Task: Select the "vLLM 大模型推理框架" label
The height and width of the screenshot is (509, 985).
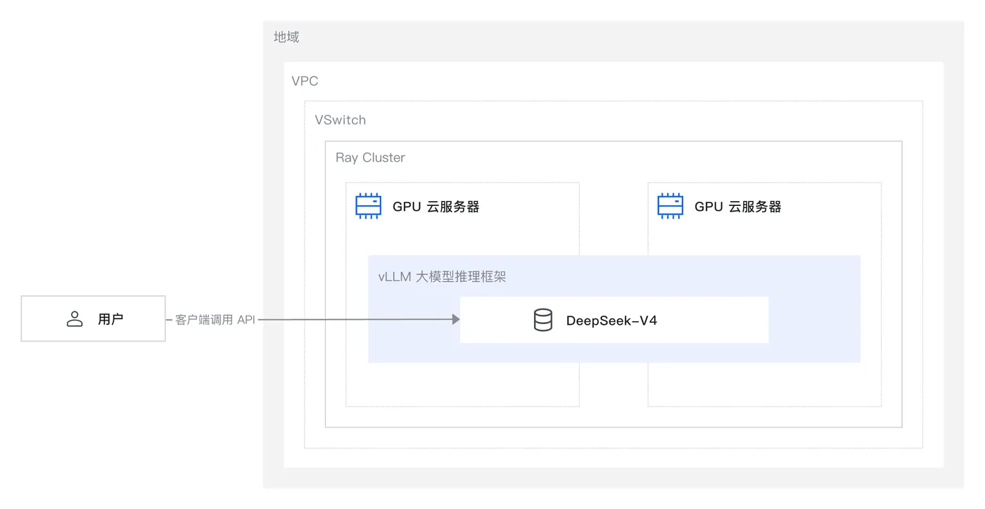Action: [442, 276]
